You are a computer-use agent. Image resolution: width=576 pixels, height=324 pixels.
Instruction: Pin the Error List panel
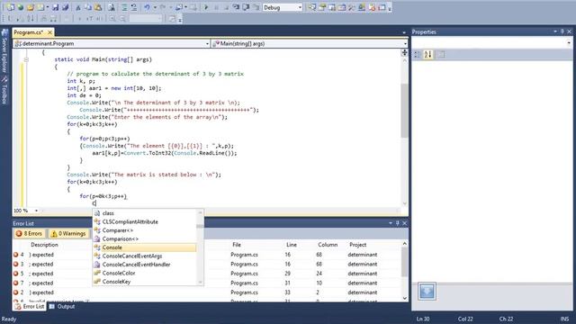tap(398, 223)
